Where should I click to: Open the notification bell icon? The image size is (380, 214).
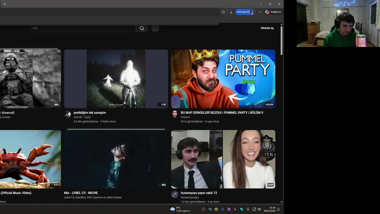(278, 209)
